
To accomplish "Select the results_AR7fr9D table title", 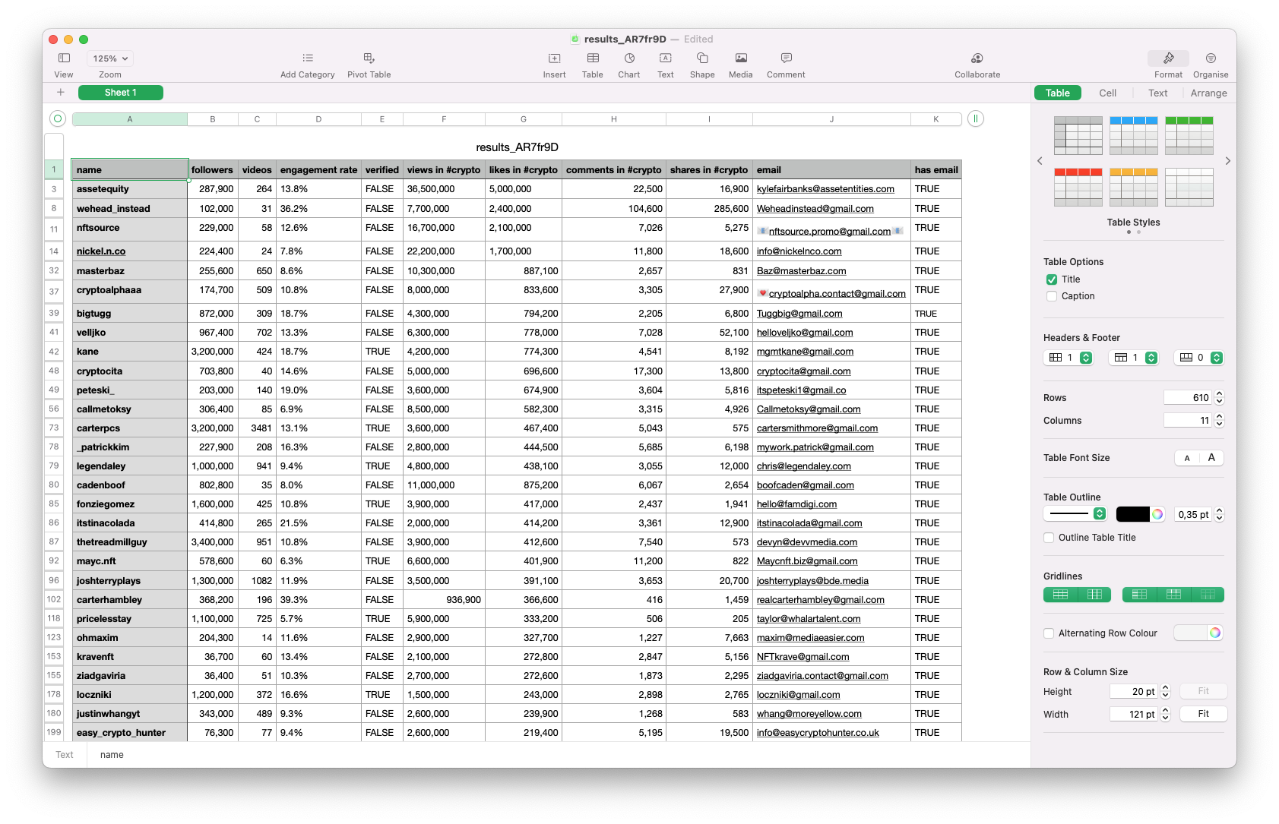I will [x=517, y=147].
